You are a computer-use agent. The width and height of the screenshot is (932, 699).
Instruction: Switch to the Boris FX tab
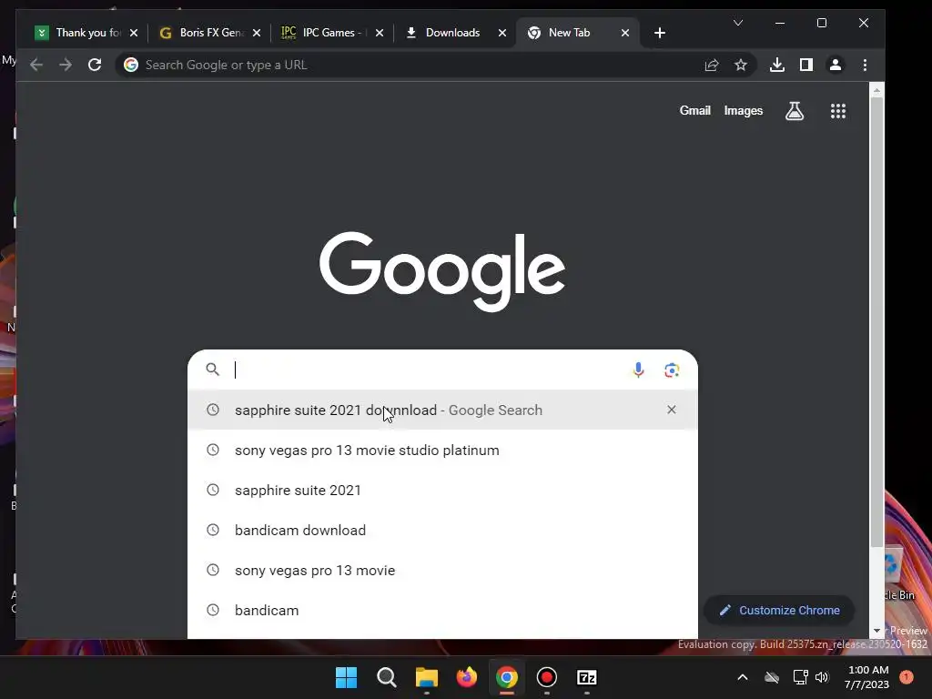202,33
